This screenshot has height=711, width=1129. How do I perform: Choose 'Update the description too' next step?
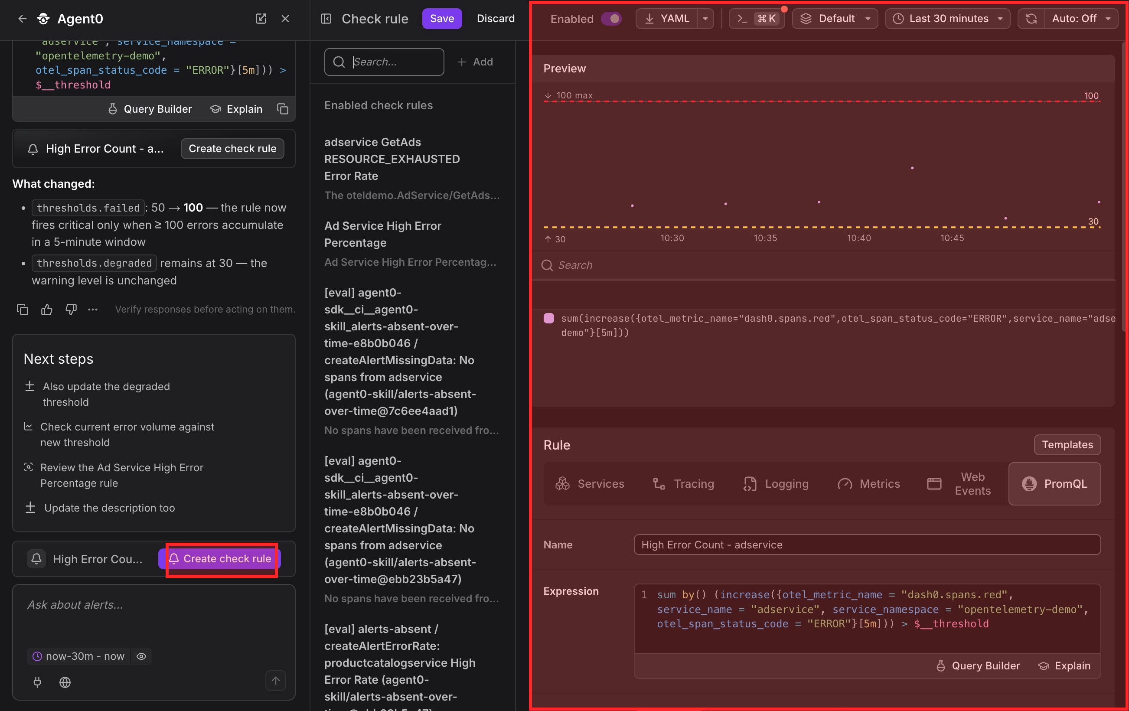click(x=99, y=508)
